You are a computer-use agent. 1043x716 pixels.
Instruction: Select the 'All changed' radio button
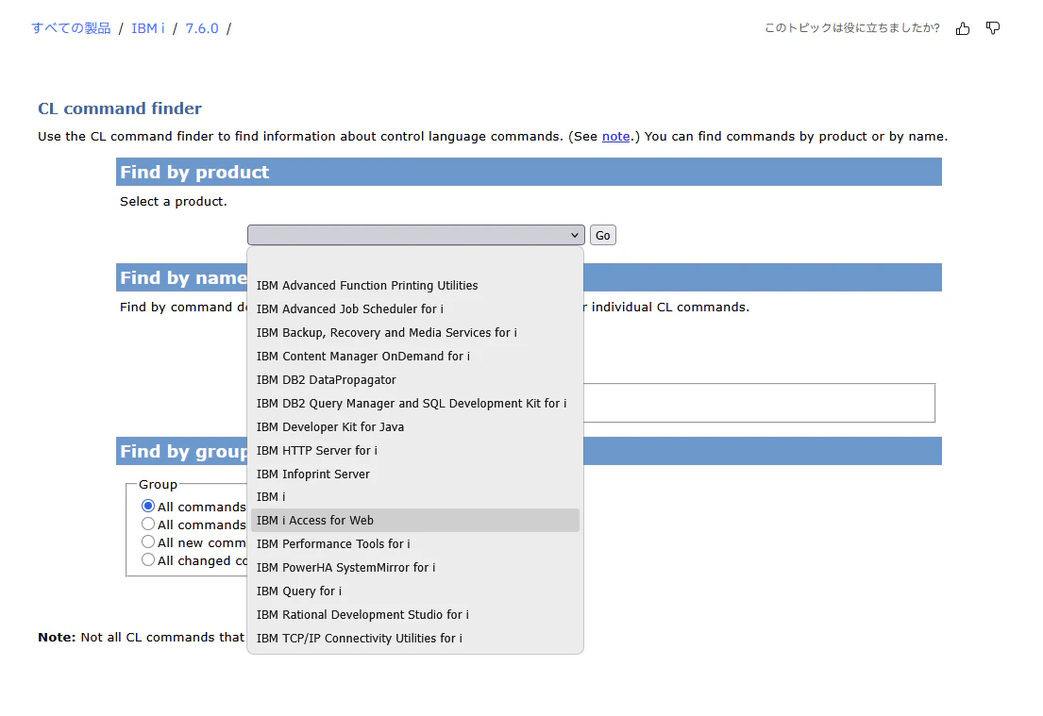[148, 559]
